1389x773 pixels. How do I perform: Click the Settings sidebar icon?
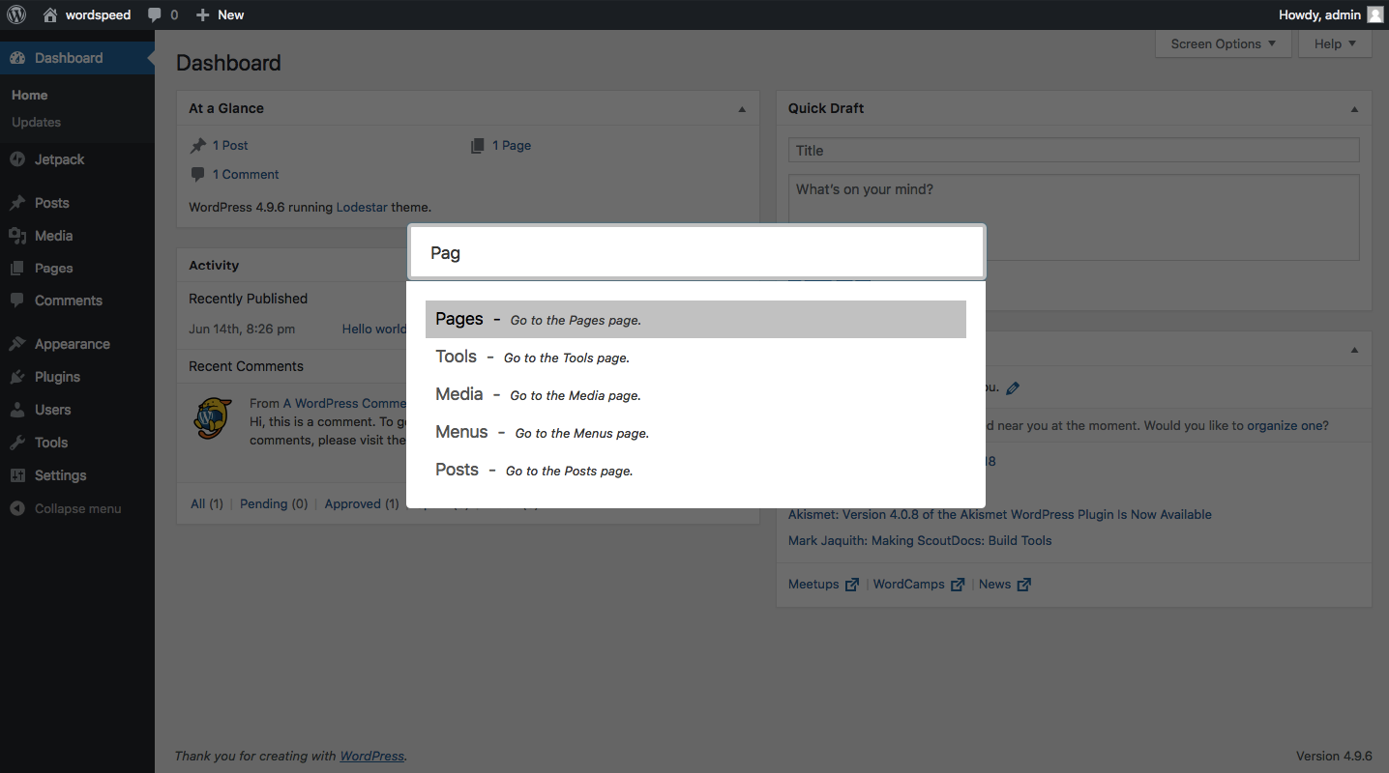(x=17, y=475)
